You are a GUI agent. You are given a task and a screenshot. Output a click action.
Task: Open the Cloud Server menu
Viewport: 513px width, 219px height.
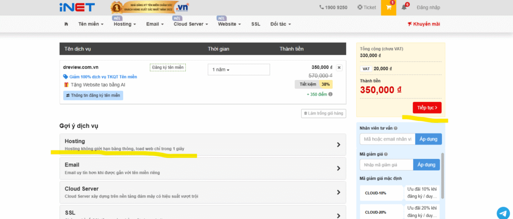pos(191,24)
